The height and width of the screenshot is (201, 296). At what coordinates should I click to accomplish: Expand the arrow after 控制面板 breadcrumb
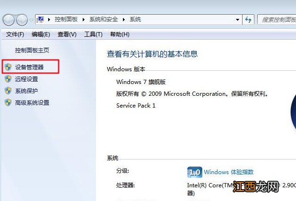pos(83,19)
